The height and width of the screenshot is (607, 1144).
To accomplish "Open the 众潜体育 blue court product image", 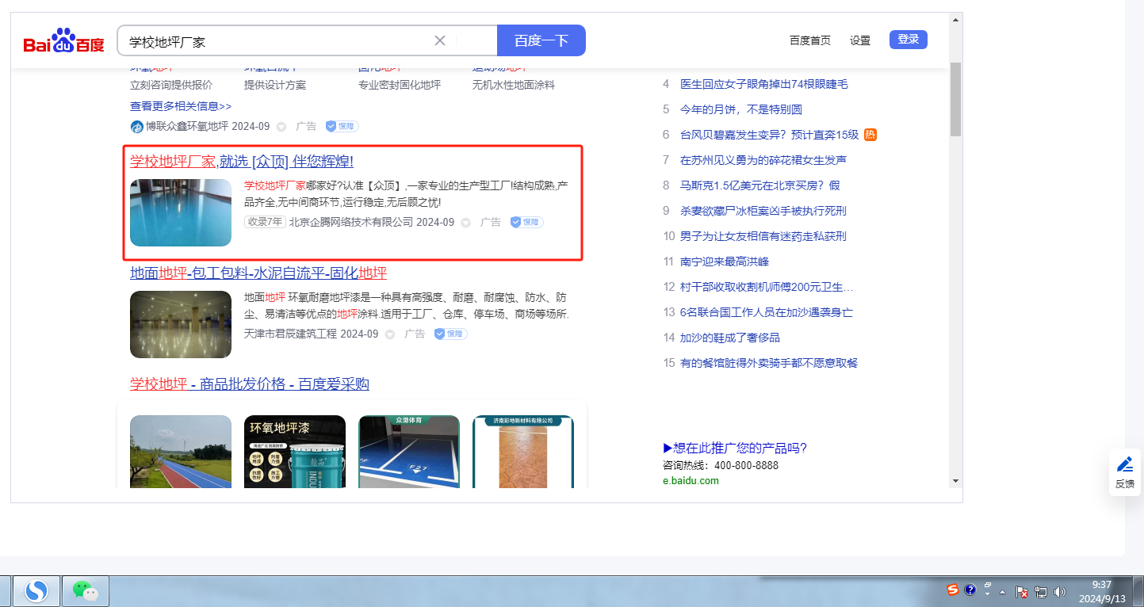I will point(409,452).
